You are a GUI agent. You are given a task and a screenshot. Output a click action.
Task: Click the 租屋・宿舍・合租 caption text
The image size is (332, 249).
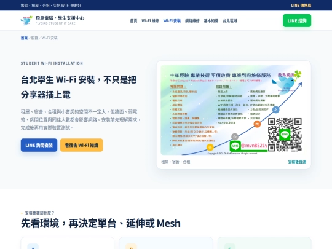(x=176, y=162)
